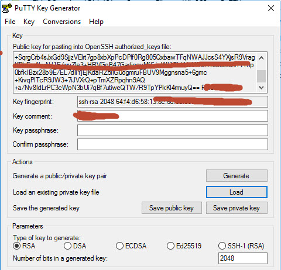The width and height of the screenshot is (281, 270).
Task: Click the number of bits field
Action: (243, 258)
